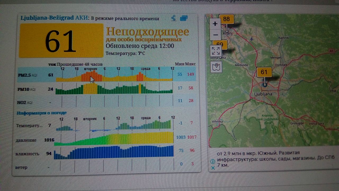
Task: Click the humidity current value 94
Action: point(49,153)
